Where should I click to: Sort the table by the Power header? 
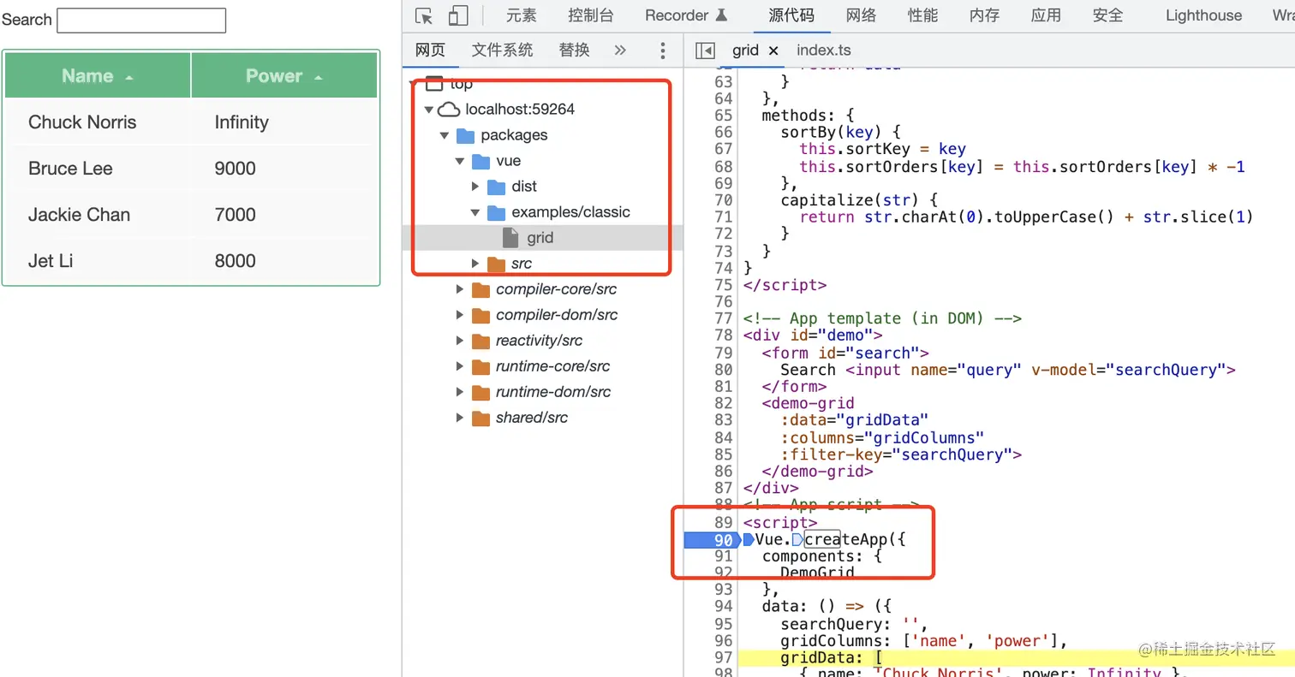click(284, 76)
